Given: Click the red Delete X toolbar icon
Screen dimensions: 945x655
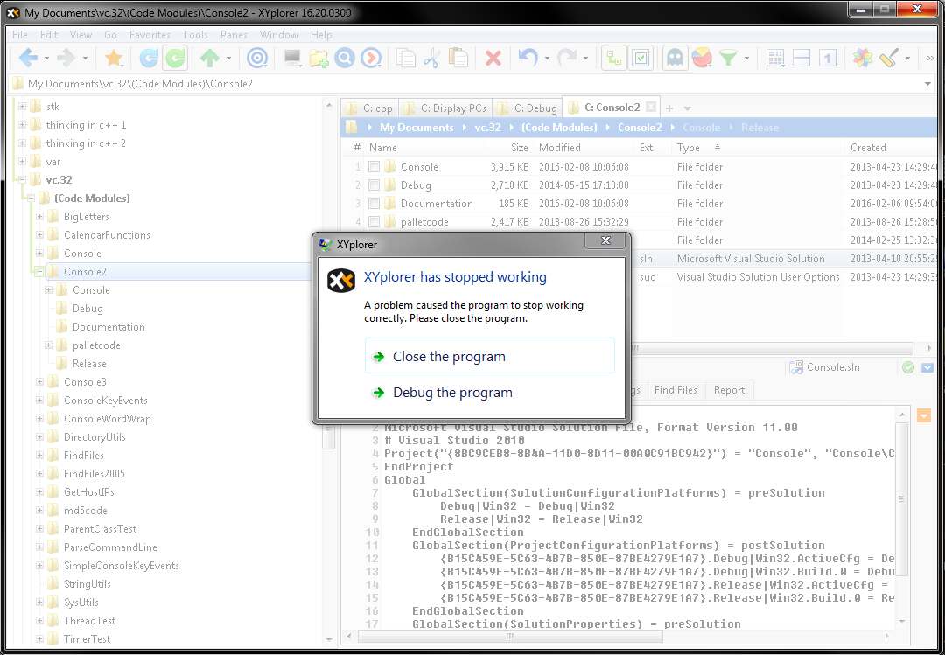Looking at the screenshot, I should [x=493, y=59].
